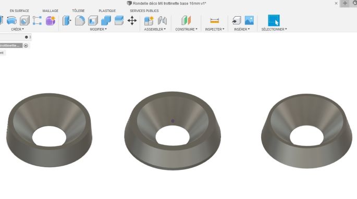
Task: Create a New Component in Assembler
Action: (x=149, y=20)
